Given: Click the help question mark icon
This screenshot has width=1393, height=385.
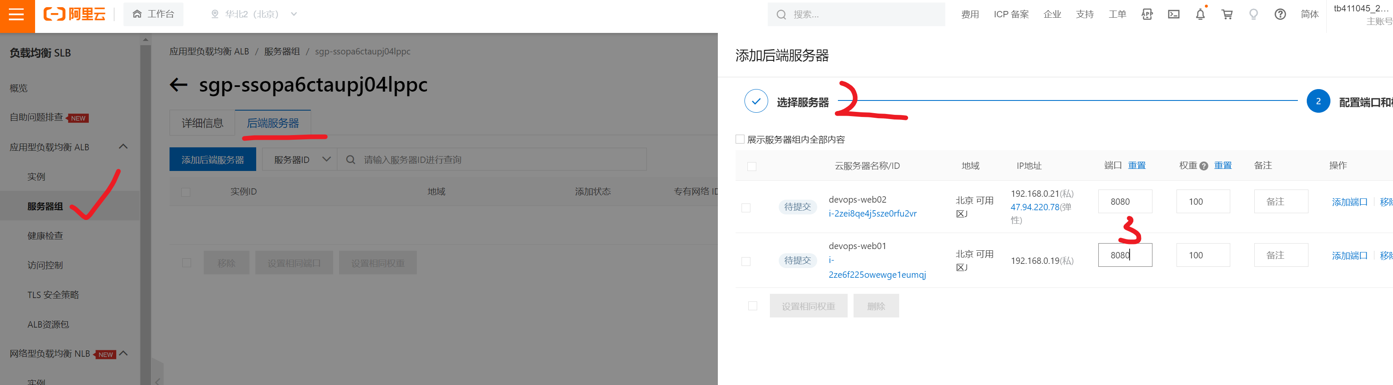Looking at the screenshot, I should coord(1280,15).
